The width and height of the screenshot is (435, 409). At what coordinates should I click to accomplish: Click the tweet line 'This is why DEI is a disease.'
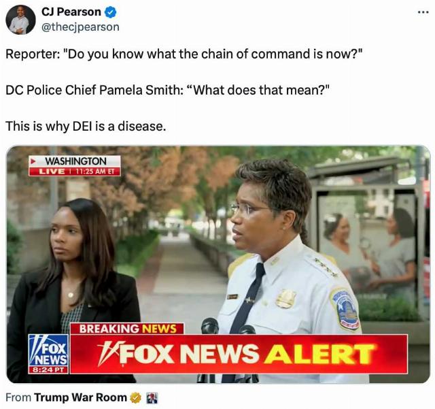point(86,127)
